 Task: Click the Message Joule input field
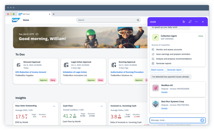coord(174,120)
